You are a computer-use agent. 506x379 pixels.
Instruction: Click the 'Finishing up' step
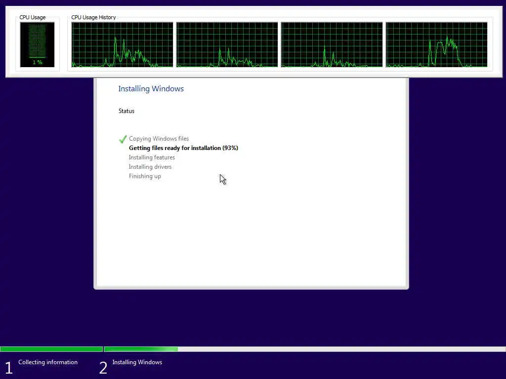pyautogui.click(x=145, y=176)
